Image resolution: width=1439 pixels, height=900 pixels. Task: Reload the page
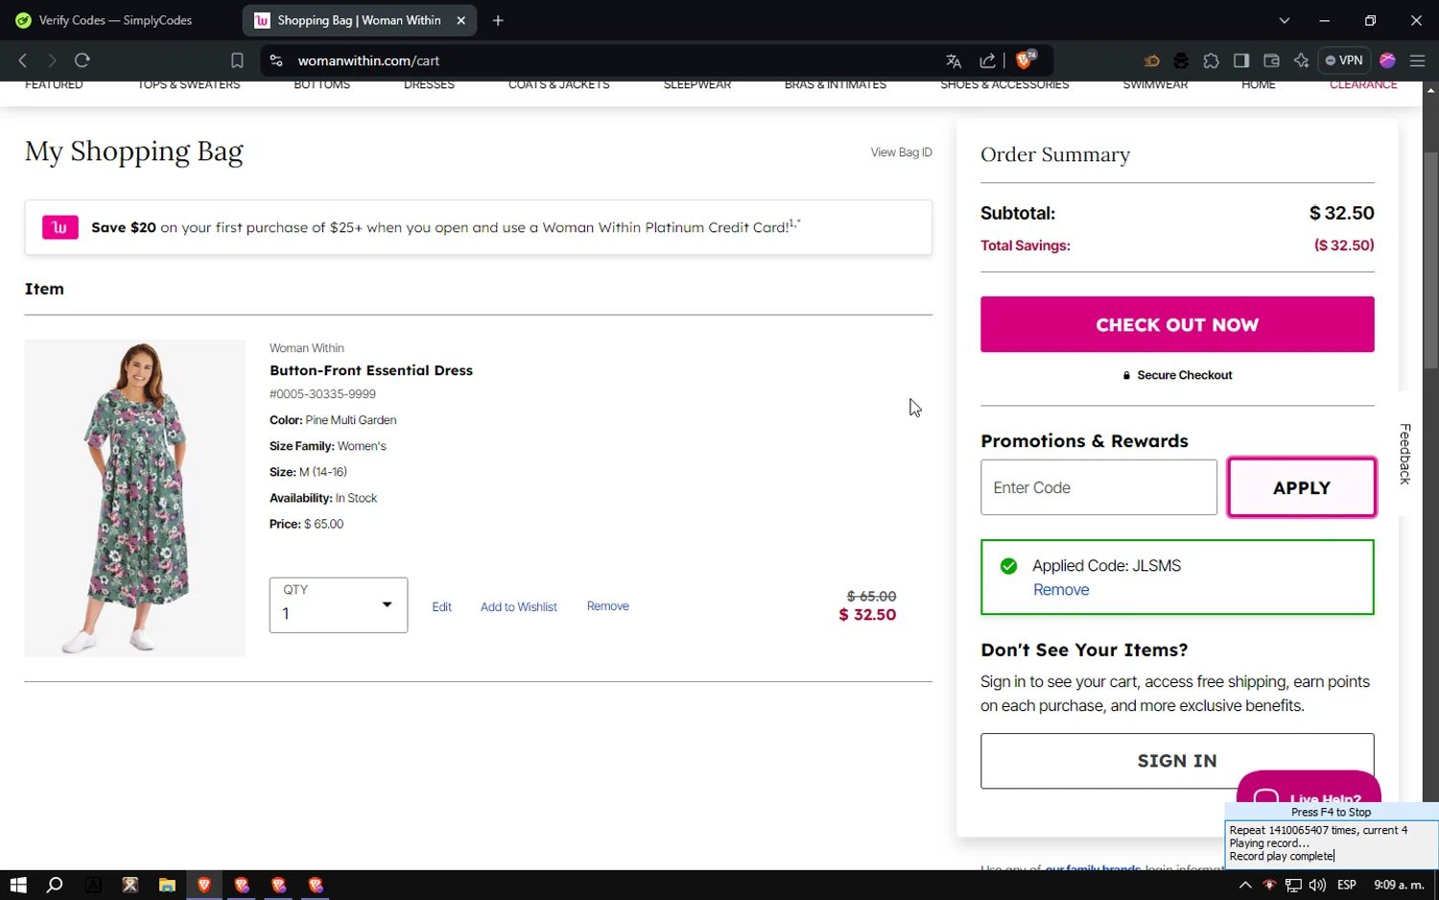click(83, 60)
